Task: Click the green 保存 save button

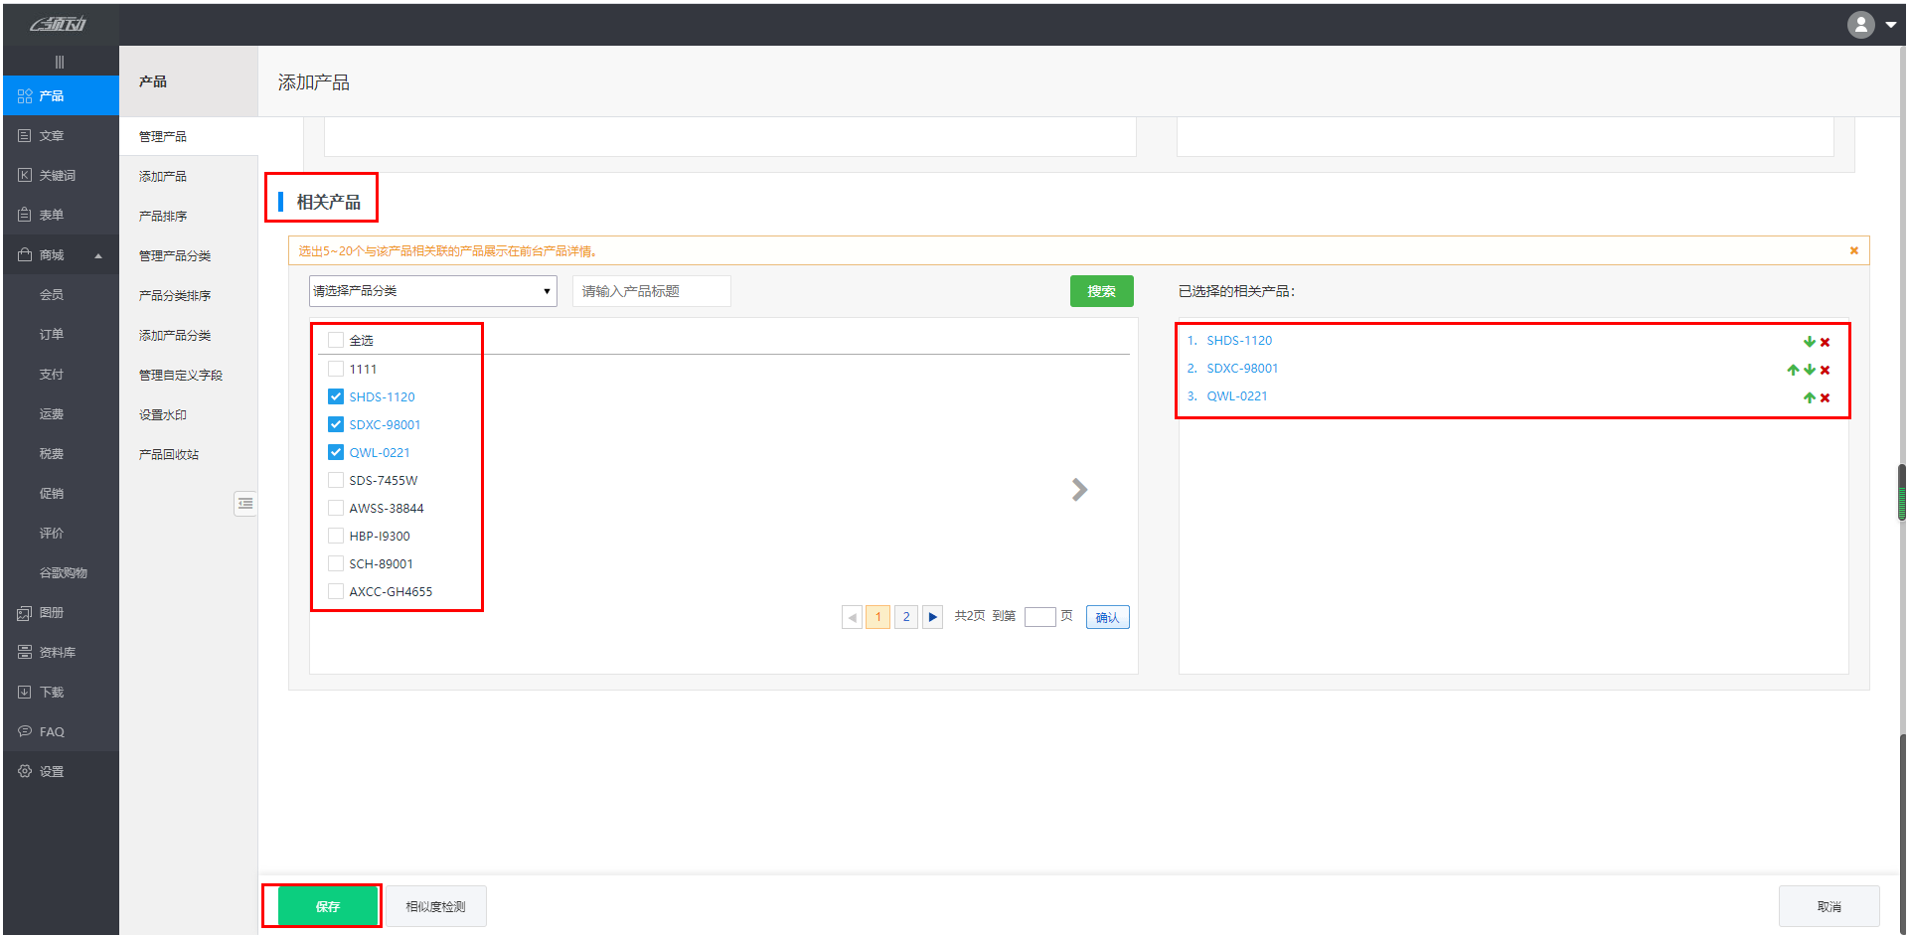Action: 328,906
